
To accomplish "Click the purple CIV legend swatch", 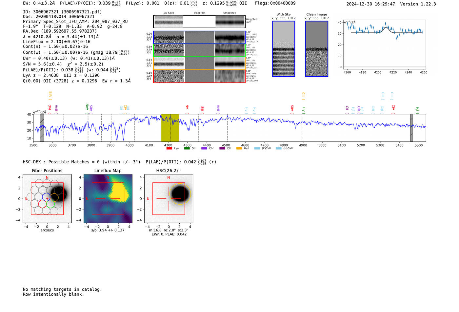I will (204, 148).
